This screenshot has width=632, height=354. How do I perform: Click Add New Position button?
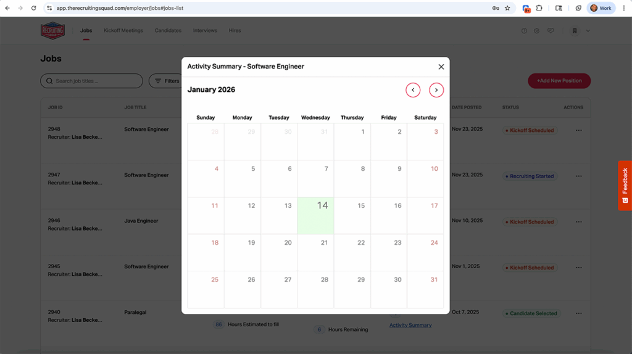pyautogui.click(x=559, y=81)
